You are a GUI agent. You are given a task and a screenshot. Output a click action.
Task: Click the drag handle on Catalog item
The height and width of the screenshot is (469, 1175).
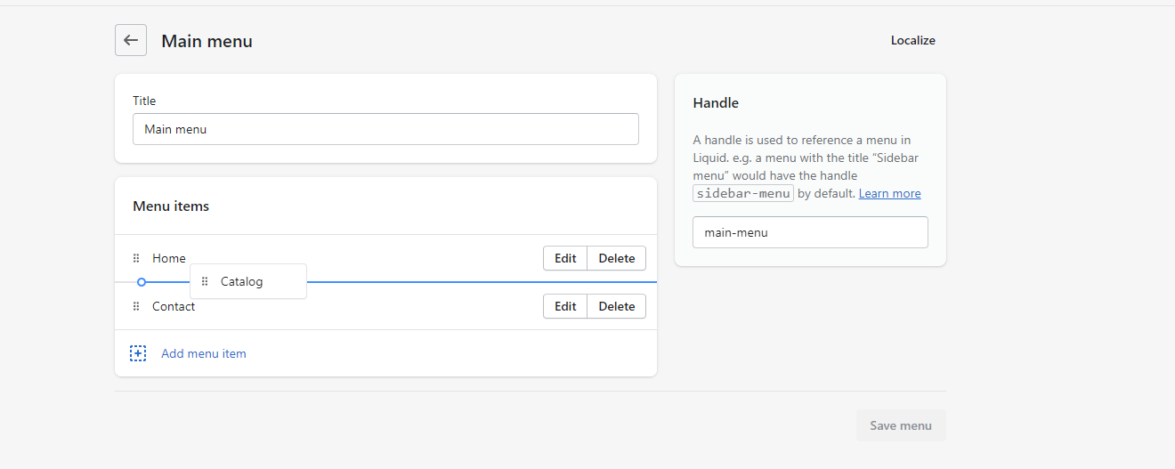tap(205, 281)
